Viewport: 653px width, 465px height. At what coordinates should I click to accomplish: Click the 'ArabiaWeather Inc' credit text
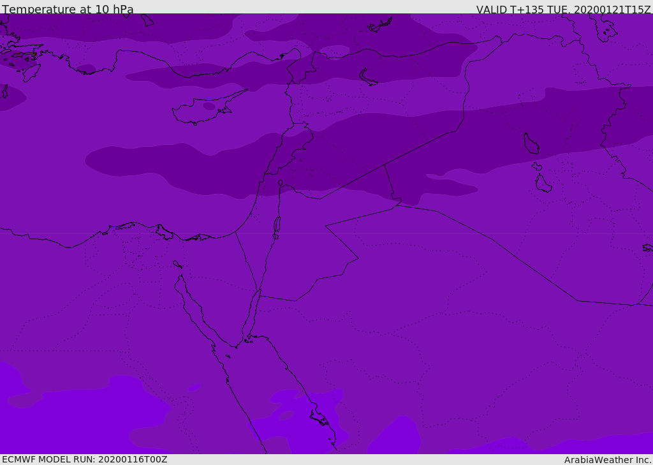click(x=607, y=460)
